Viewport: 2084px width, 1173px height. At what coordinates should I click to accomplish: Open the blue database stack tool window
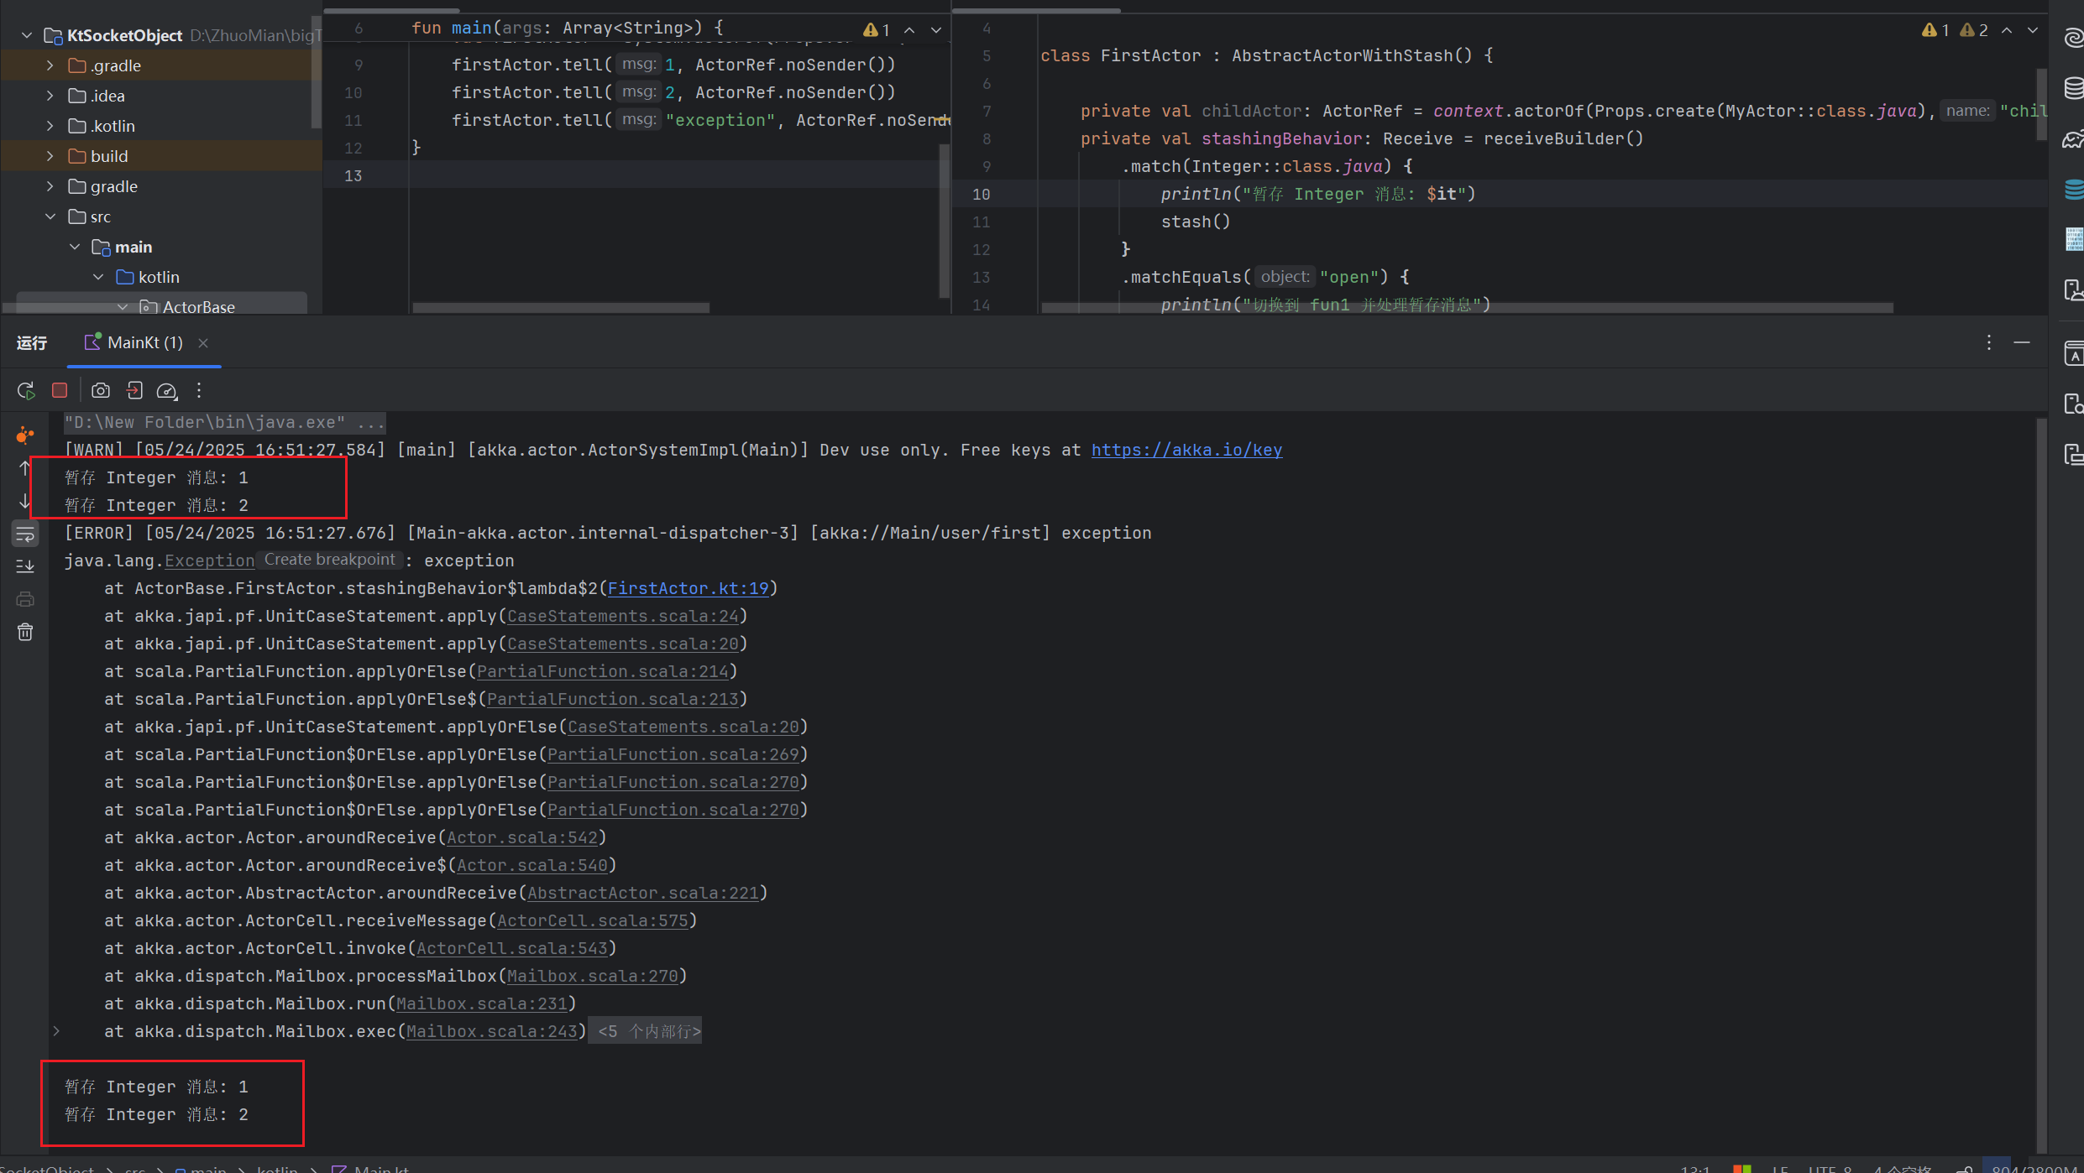(x=2073, y=190)
